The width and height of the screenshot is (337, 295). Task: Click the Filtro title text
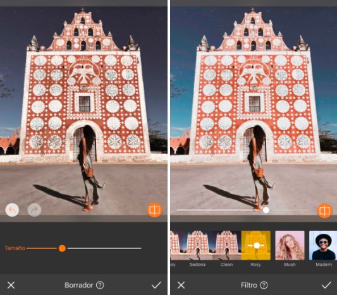click(x=249, y=285)
